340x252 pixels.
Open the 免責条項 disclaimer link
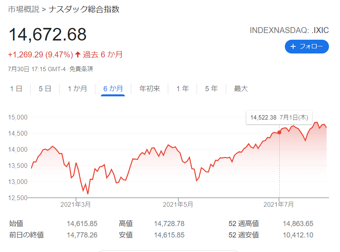81,69
